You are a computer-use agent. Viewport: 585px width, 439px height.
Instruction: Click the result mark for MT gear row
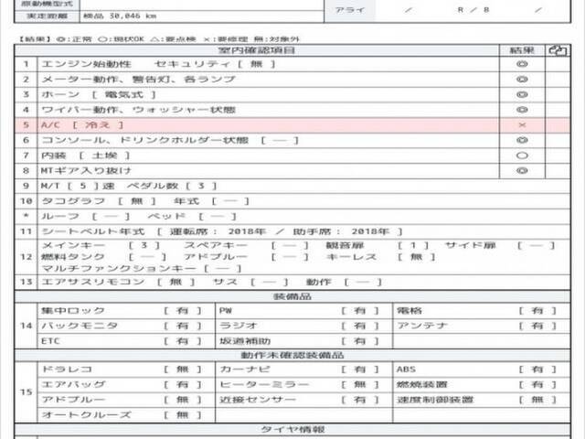(x=522, y=170)
